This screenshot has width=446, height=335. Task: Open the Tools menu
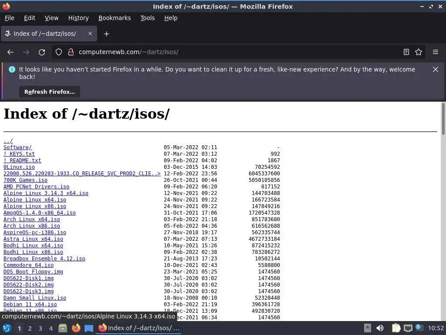coord(147,18)
